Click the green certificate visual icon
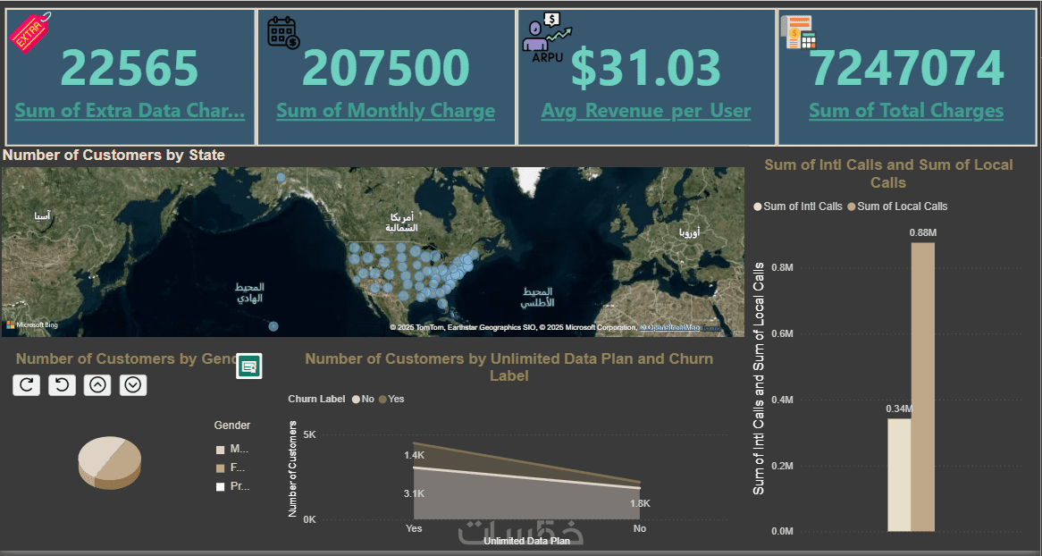 point(249,366)
